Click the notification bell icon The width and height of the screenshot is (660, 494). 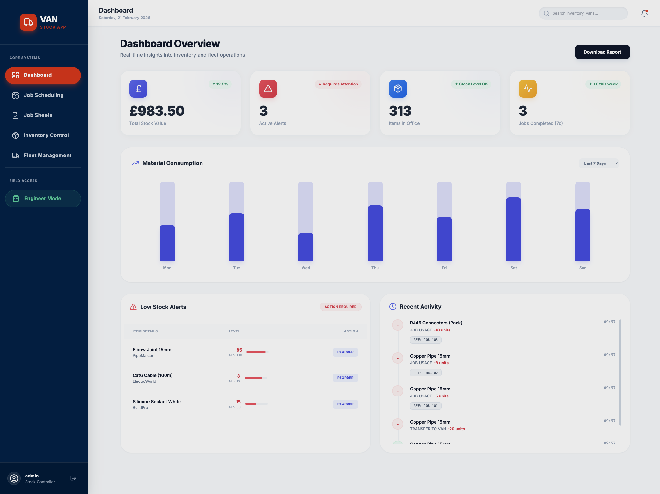(644, 13)
